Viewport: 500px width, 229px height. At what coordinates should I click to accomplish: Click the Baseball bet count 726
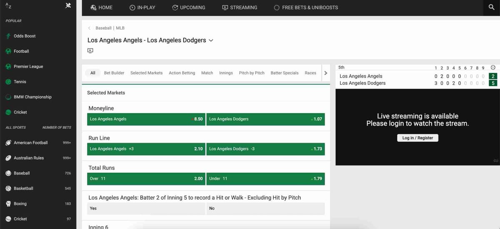pos(68,173)
